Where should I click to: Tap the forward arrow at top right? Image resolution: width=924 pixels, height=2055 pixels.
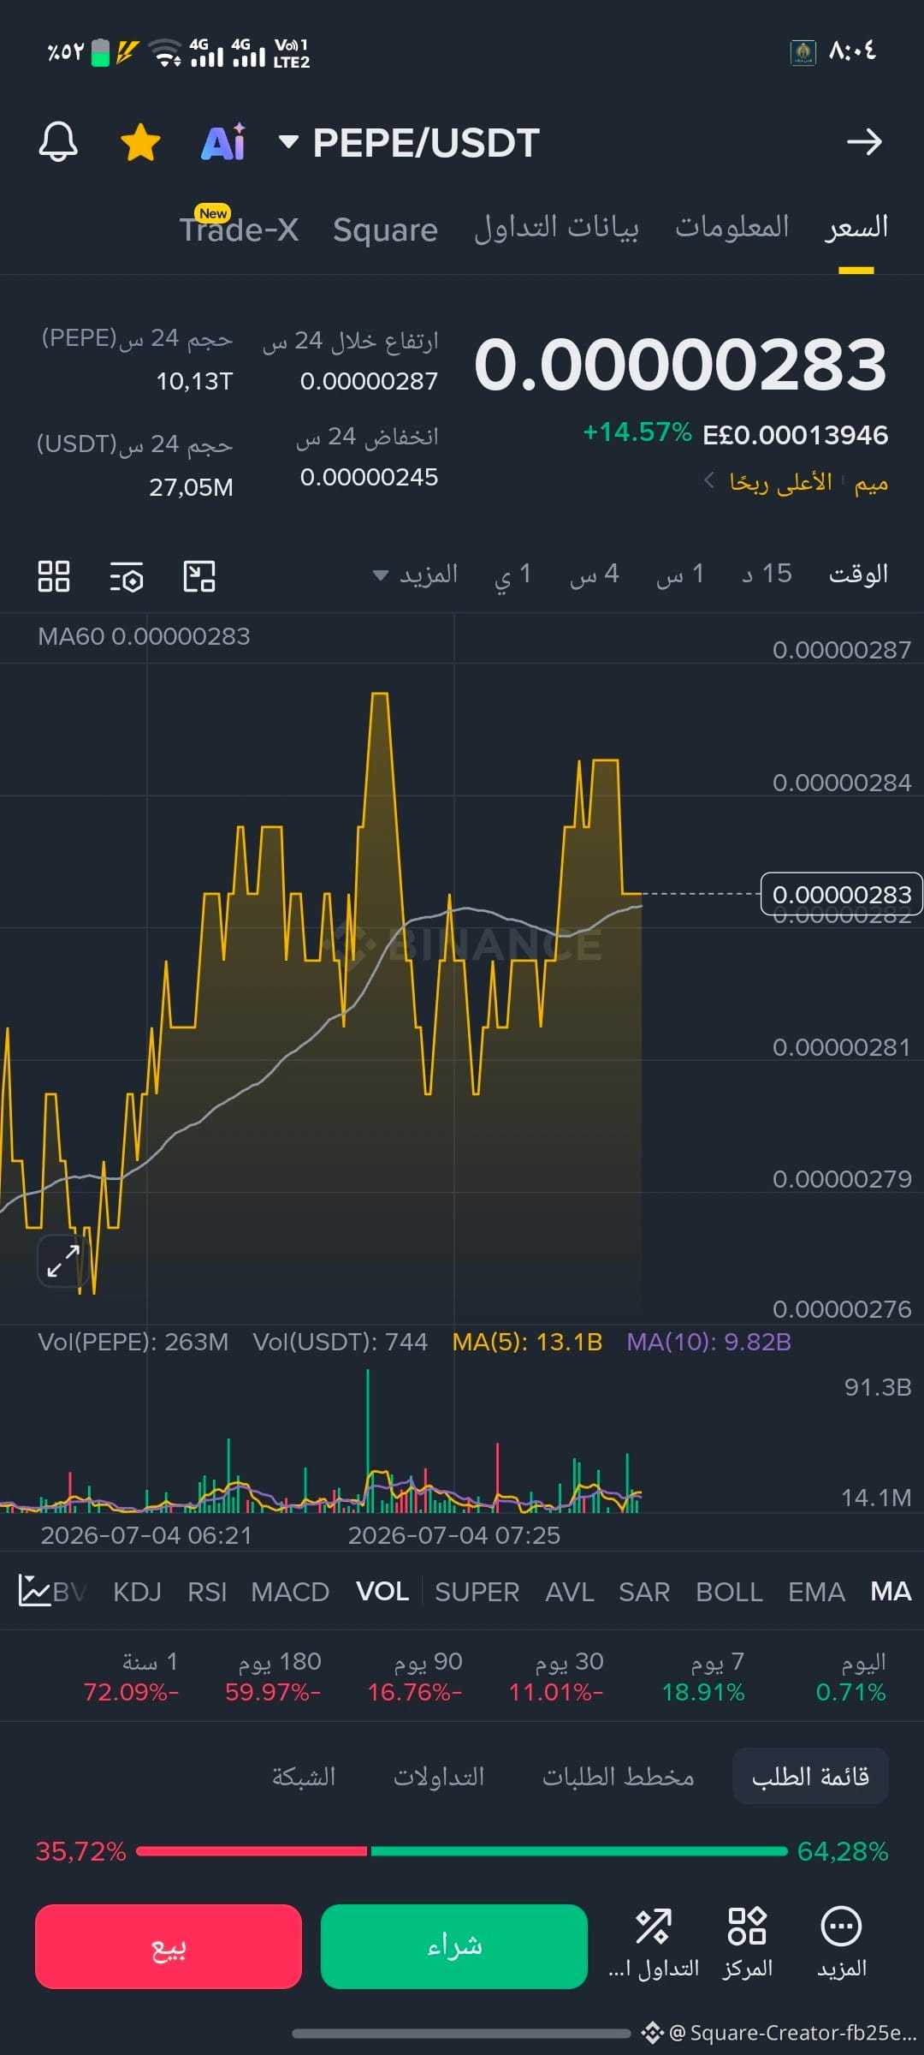tap(864, 142)
